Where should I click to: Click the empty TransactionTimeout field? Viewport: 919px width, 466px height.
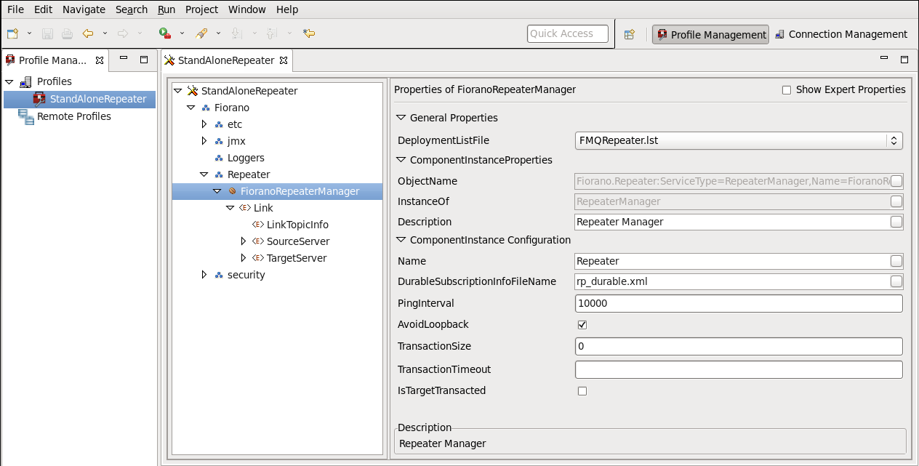[739, 369]
